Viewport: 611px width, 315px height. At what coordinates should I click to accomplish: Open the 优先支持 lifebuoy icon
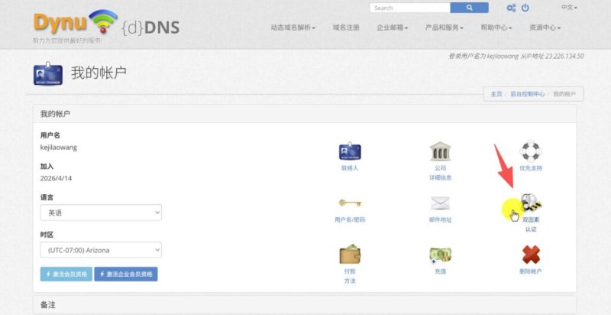click(531, 151)
